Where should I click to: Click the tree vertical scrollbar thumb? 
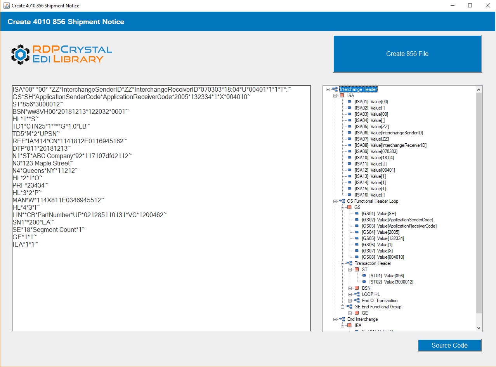click(479, 203)
